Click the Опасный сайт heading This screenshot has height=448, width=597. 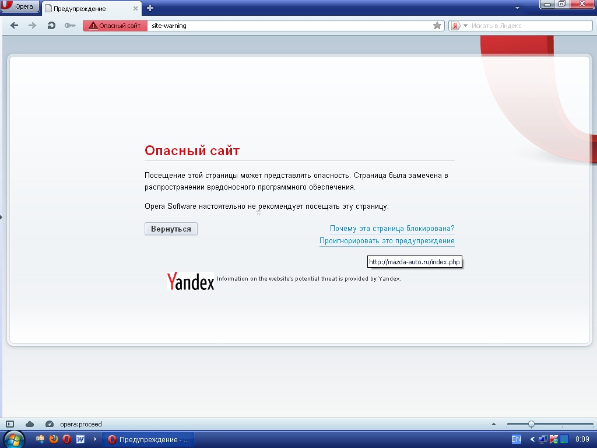click(192, 150)
